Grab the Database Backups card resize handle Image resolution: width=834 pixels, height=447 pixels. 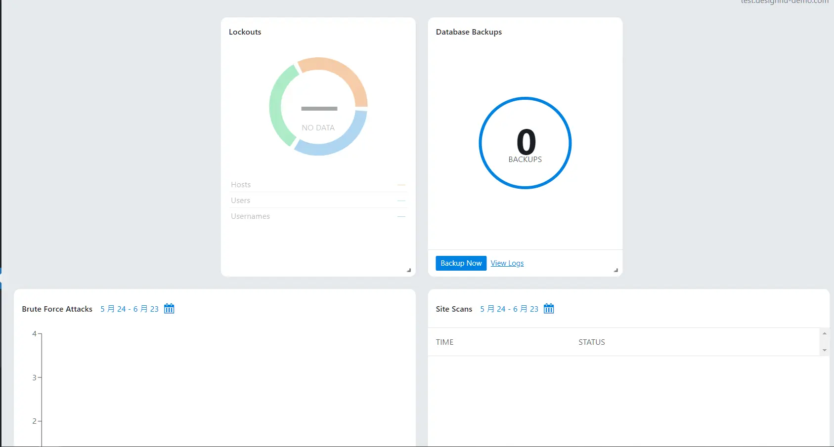[x=615, y=270]
